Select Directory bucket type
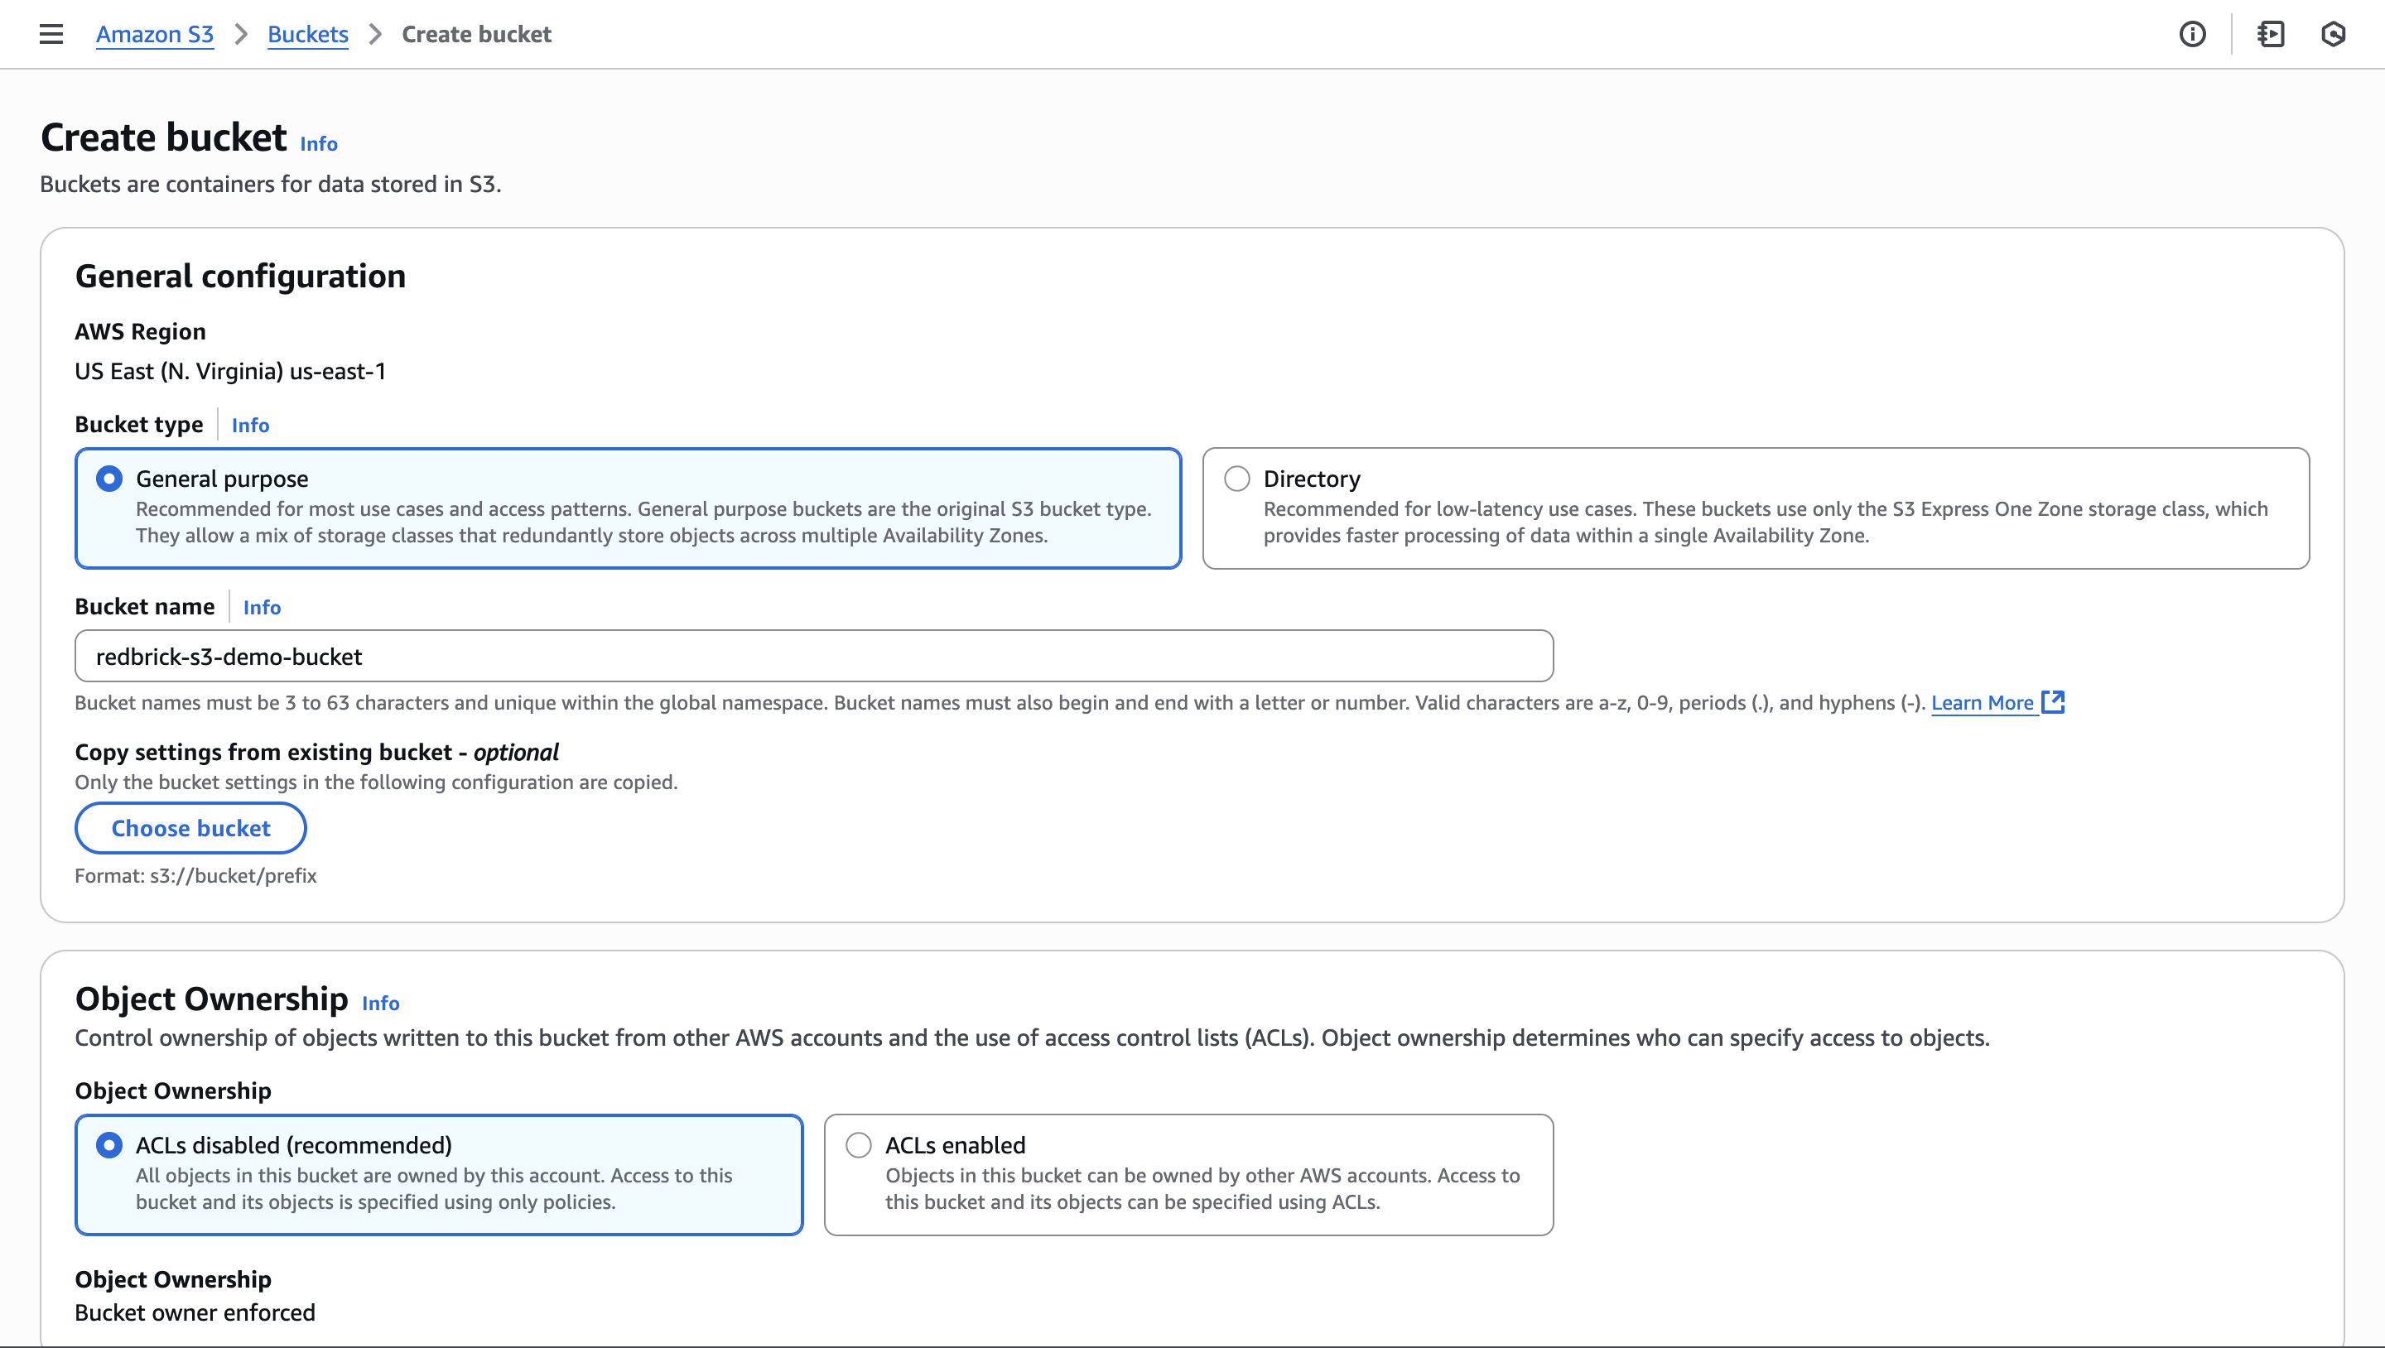The width and height of the screenshot is (2385, 1348). coord(1237,479)
